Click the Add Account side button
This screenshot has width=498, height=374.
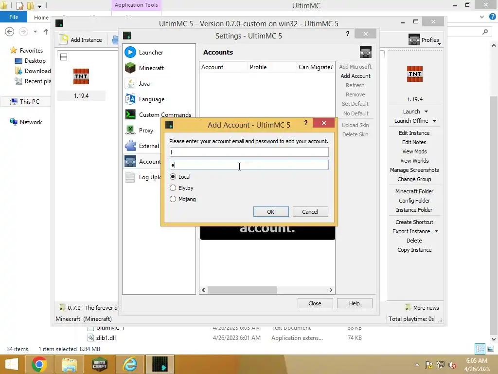tap(356, 76)
